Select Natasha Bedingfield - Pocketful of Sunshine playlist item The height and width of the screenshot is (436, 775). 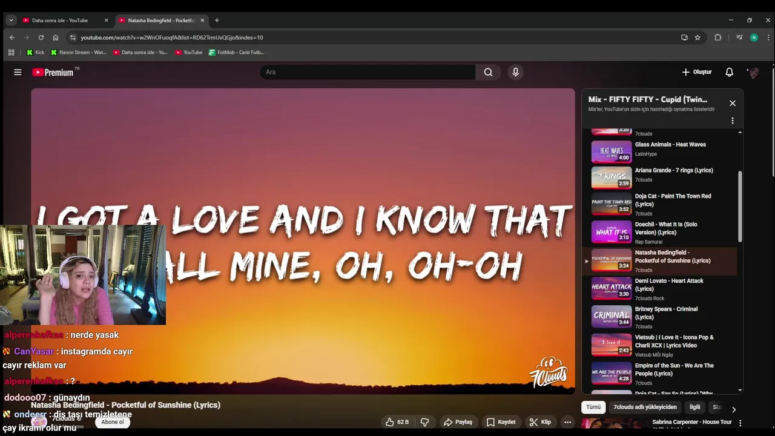(660, 260)
